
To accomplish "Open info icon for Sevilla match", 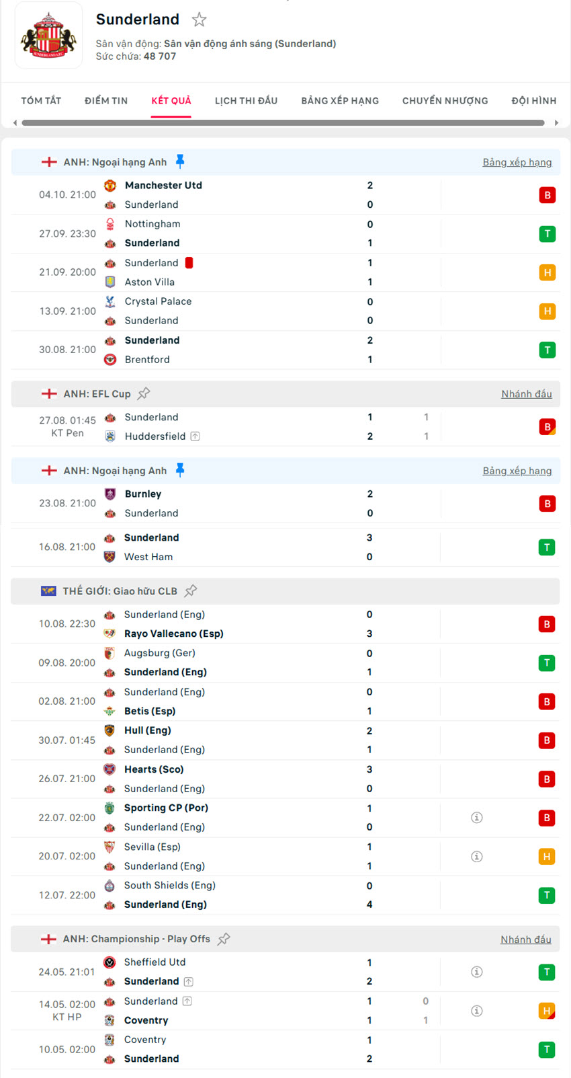I will coord(477,856).
